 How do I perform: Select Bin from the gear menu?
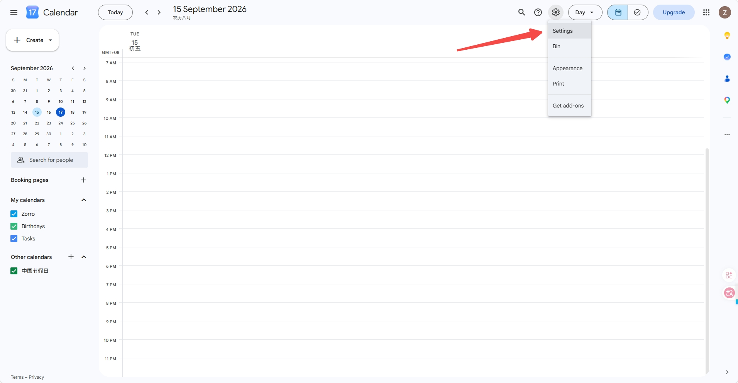(570, 46)
